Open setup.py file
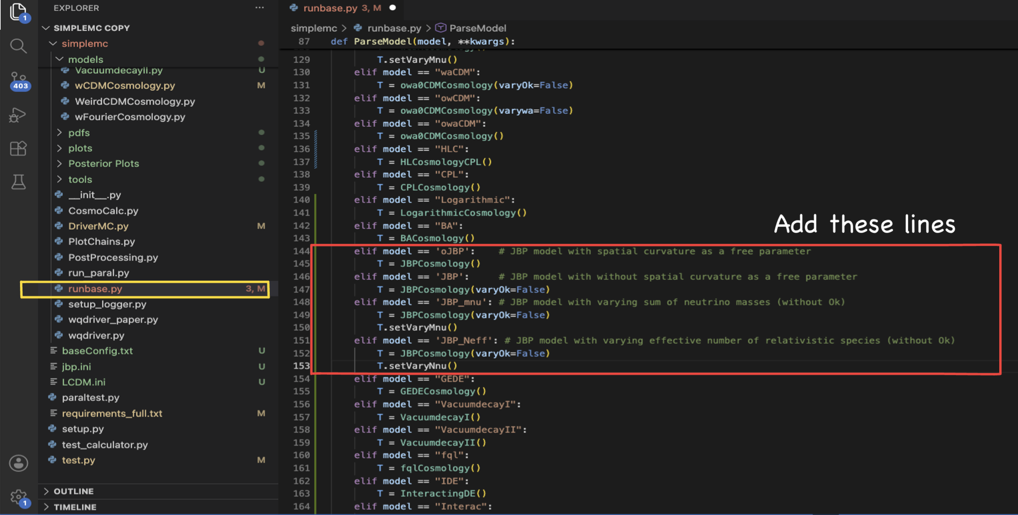 coord(83,429)
